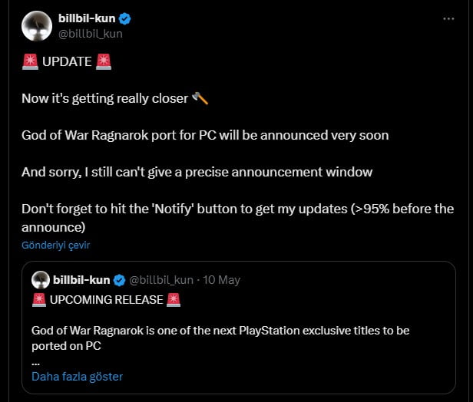
Task: Click the siren emoji before UPDATE
Action: [x=31, y=62]
